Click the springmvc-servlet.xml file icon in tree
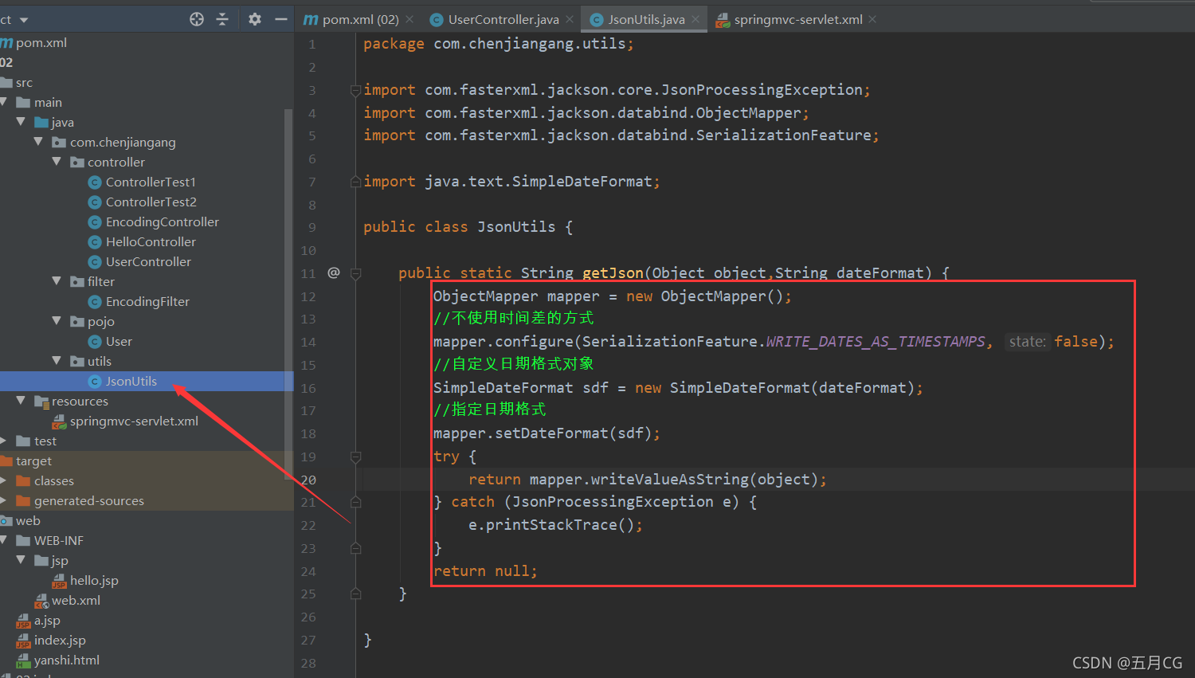1195x678 pixels. point(59,421)
